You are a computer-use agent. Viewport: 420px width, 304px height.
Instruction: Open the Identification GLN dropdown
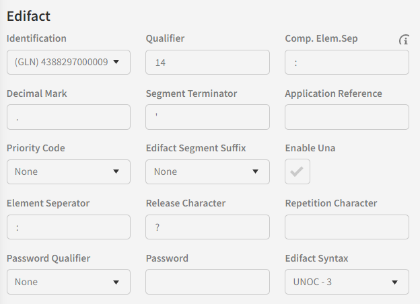(x=69, y=63)
